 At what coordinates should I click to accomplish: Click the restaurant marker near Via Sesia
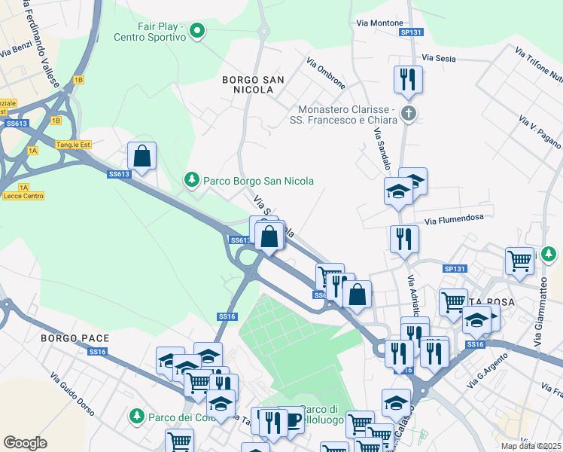click(x=408, y=81)
